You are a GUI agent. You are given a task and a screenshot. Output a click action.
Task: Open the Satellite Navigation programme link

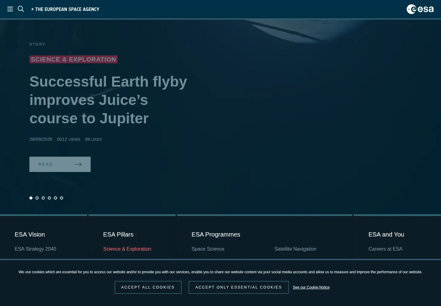[296, 249]
